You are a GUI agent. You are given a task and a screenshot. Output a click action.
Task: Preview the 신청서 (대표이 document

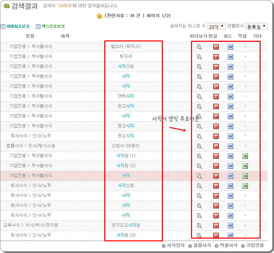pos(199,146)
